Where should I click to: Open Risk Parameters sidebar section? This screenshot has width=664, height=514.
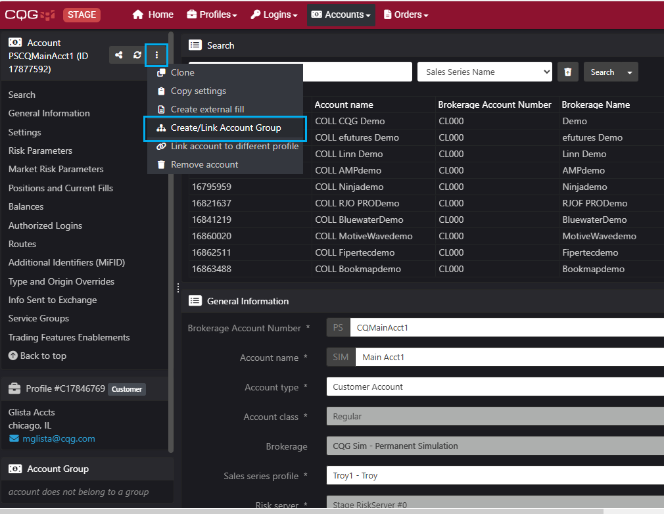click(x=40, y=151)
